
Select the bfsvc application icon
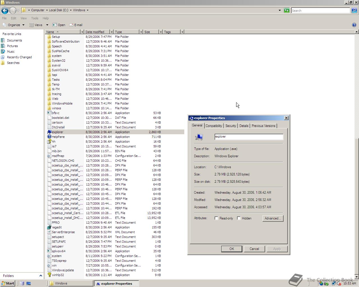pos(49,113)
